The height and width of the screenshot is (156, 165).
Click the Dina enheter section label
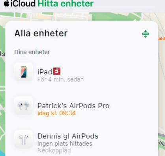[x=32, y=52]
